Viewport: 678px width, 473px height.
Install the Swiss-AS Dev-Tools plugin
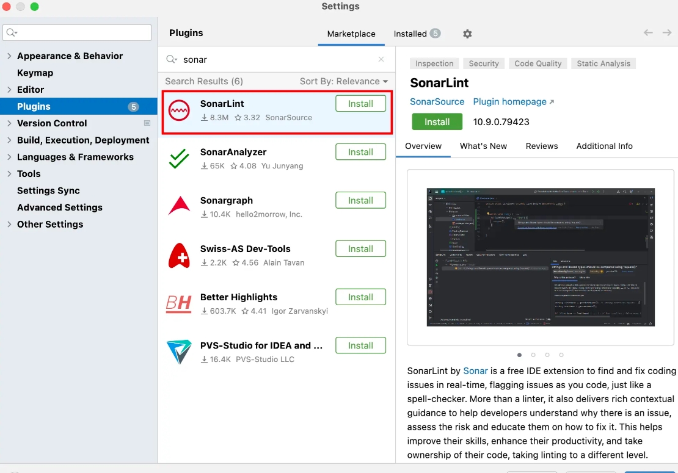coord(360,249)
